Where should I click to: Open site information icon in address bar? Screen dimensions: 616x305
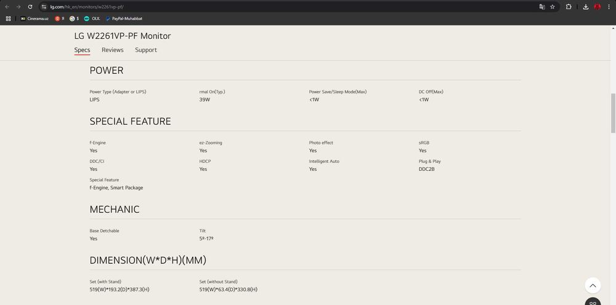pos(44,7)
